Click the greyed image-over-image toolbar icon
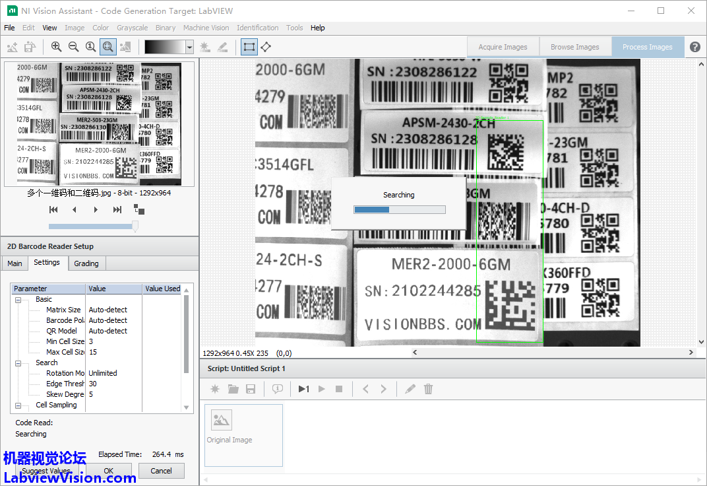707x486 pixels. tap(125, 47)
